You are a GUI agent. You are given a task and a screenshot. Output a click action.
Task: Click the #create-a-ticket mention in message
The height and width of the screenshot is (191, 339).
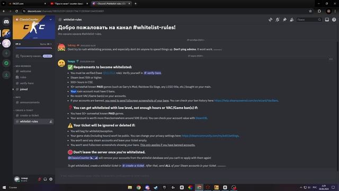pyautogui.click(x=133, y=166)
